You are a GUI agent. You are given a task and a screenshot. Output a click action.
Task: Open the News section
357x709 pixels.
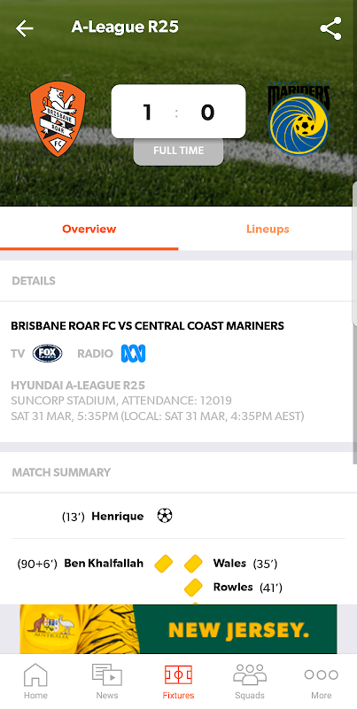[107, 682]
